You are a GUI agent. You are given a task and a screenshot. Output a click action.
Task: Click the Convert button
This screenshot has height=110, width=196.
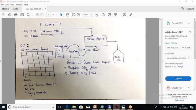(x=178, y=79)
